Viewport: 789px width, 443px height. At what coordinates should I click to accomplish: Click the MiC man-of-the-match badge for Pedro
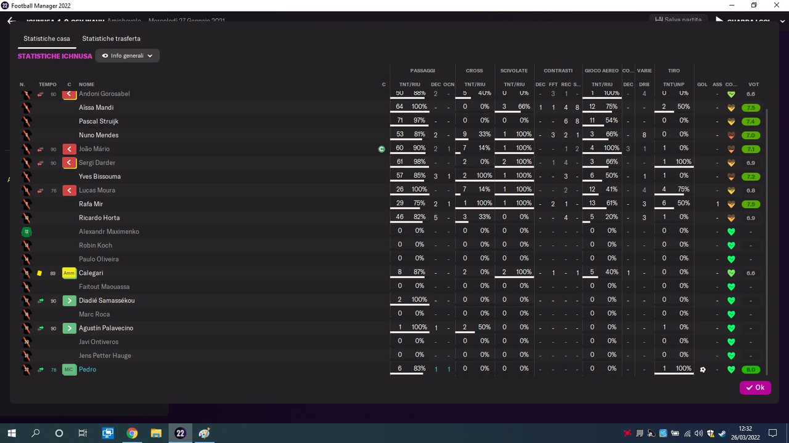pyautogui.click(x=70, y=369)
